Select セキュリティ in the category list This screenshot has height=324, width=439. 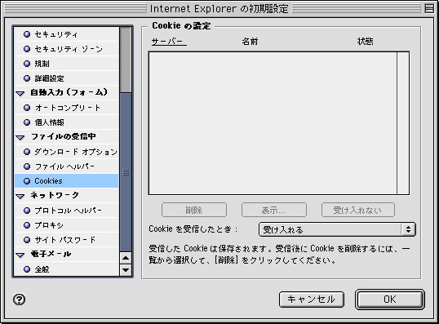point(67,34)
